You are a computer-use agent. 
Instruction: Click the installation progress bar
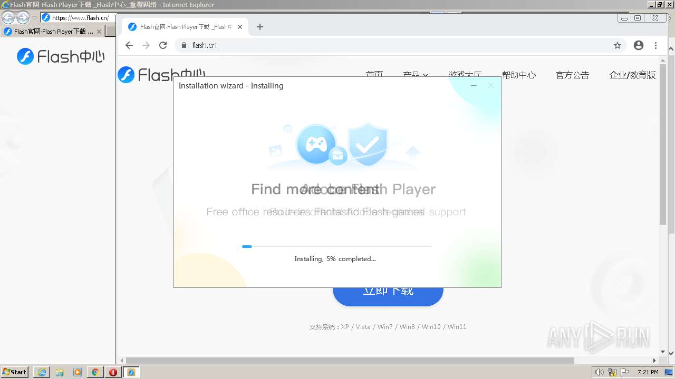(336, 246)
